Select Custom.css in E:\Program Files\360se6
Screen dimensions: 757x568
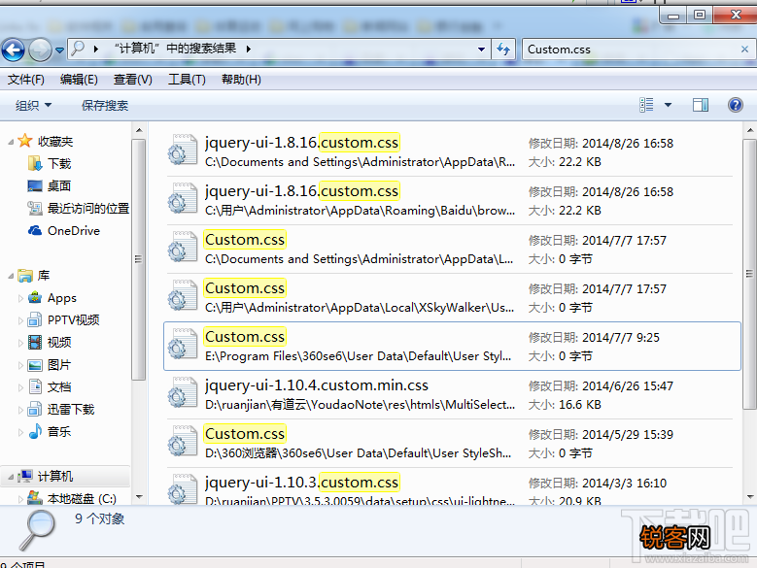(451, 347)
